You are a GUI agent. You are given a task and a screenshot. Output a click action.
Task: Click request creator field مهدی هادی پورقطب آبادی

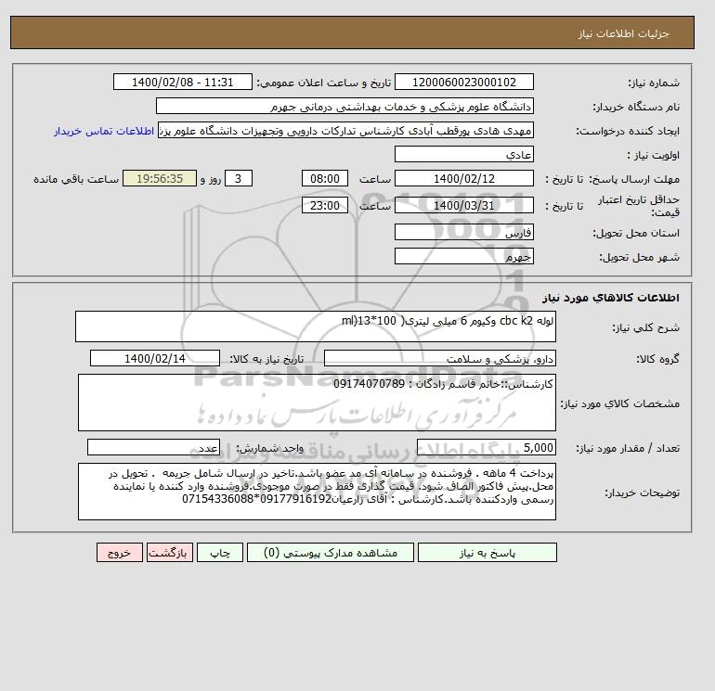[x=345, y=130]
